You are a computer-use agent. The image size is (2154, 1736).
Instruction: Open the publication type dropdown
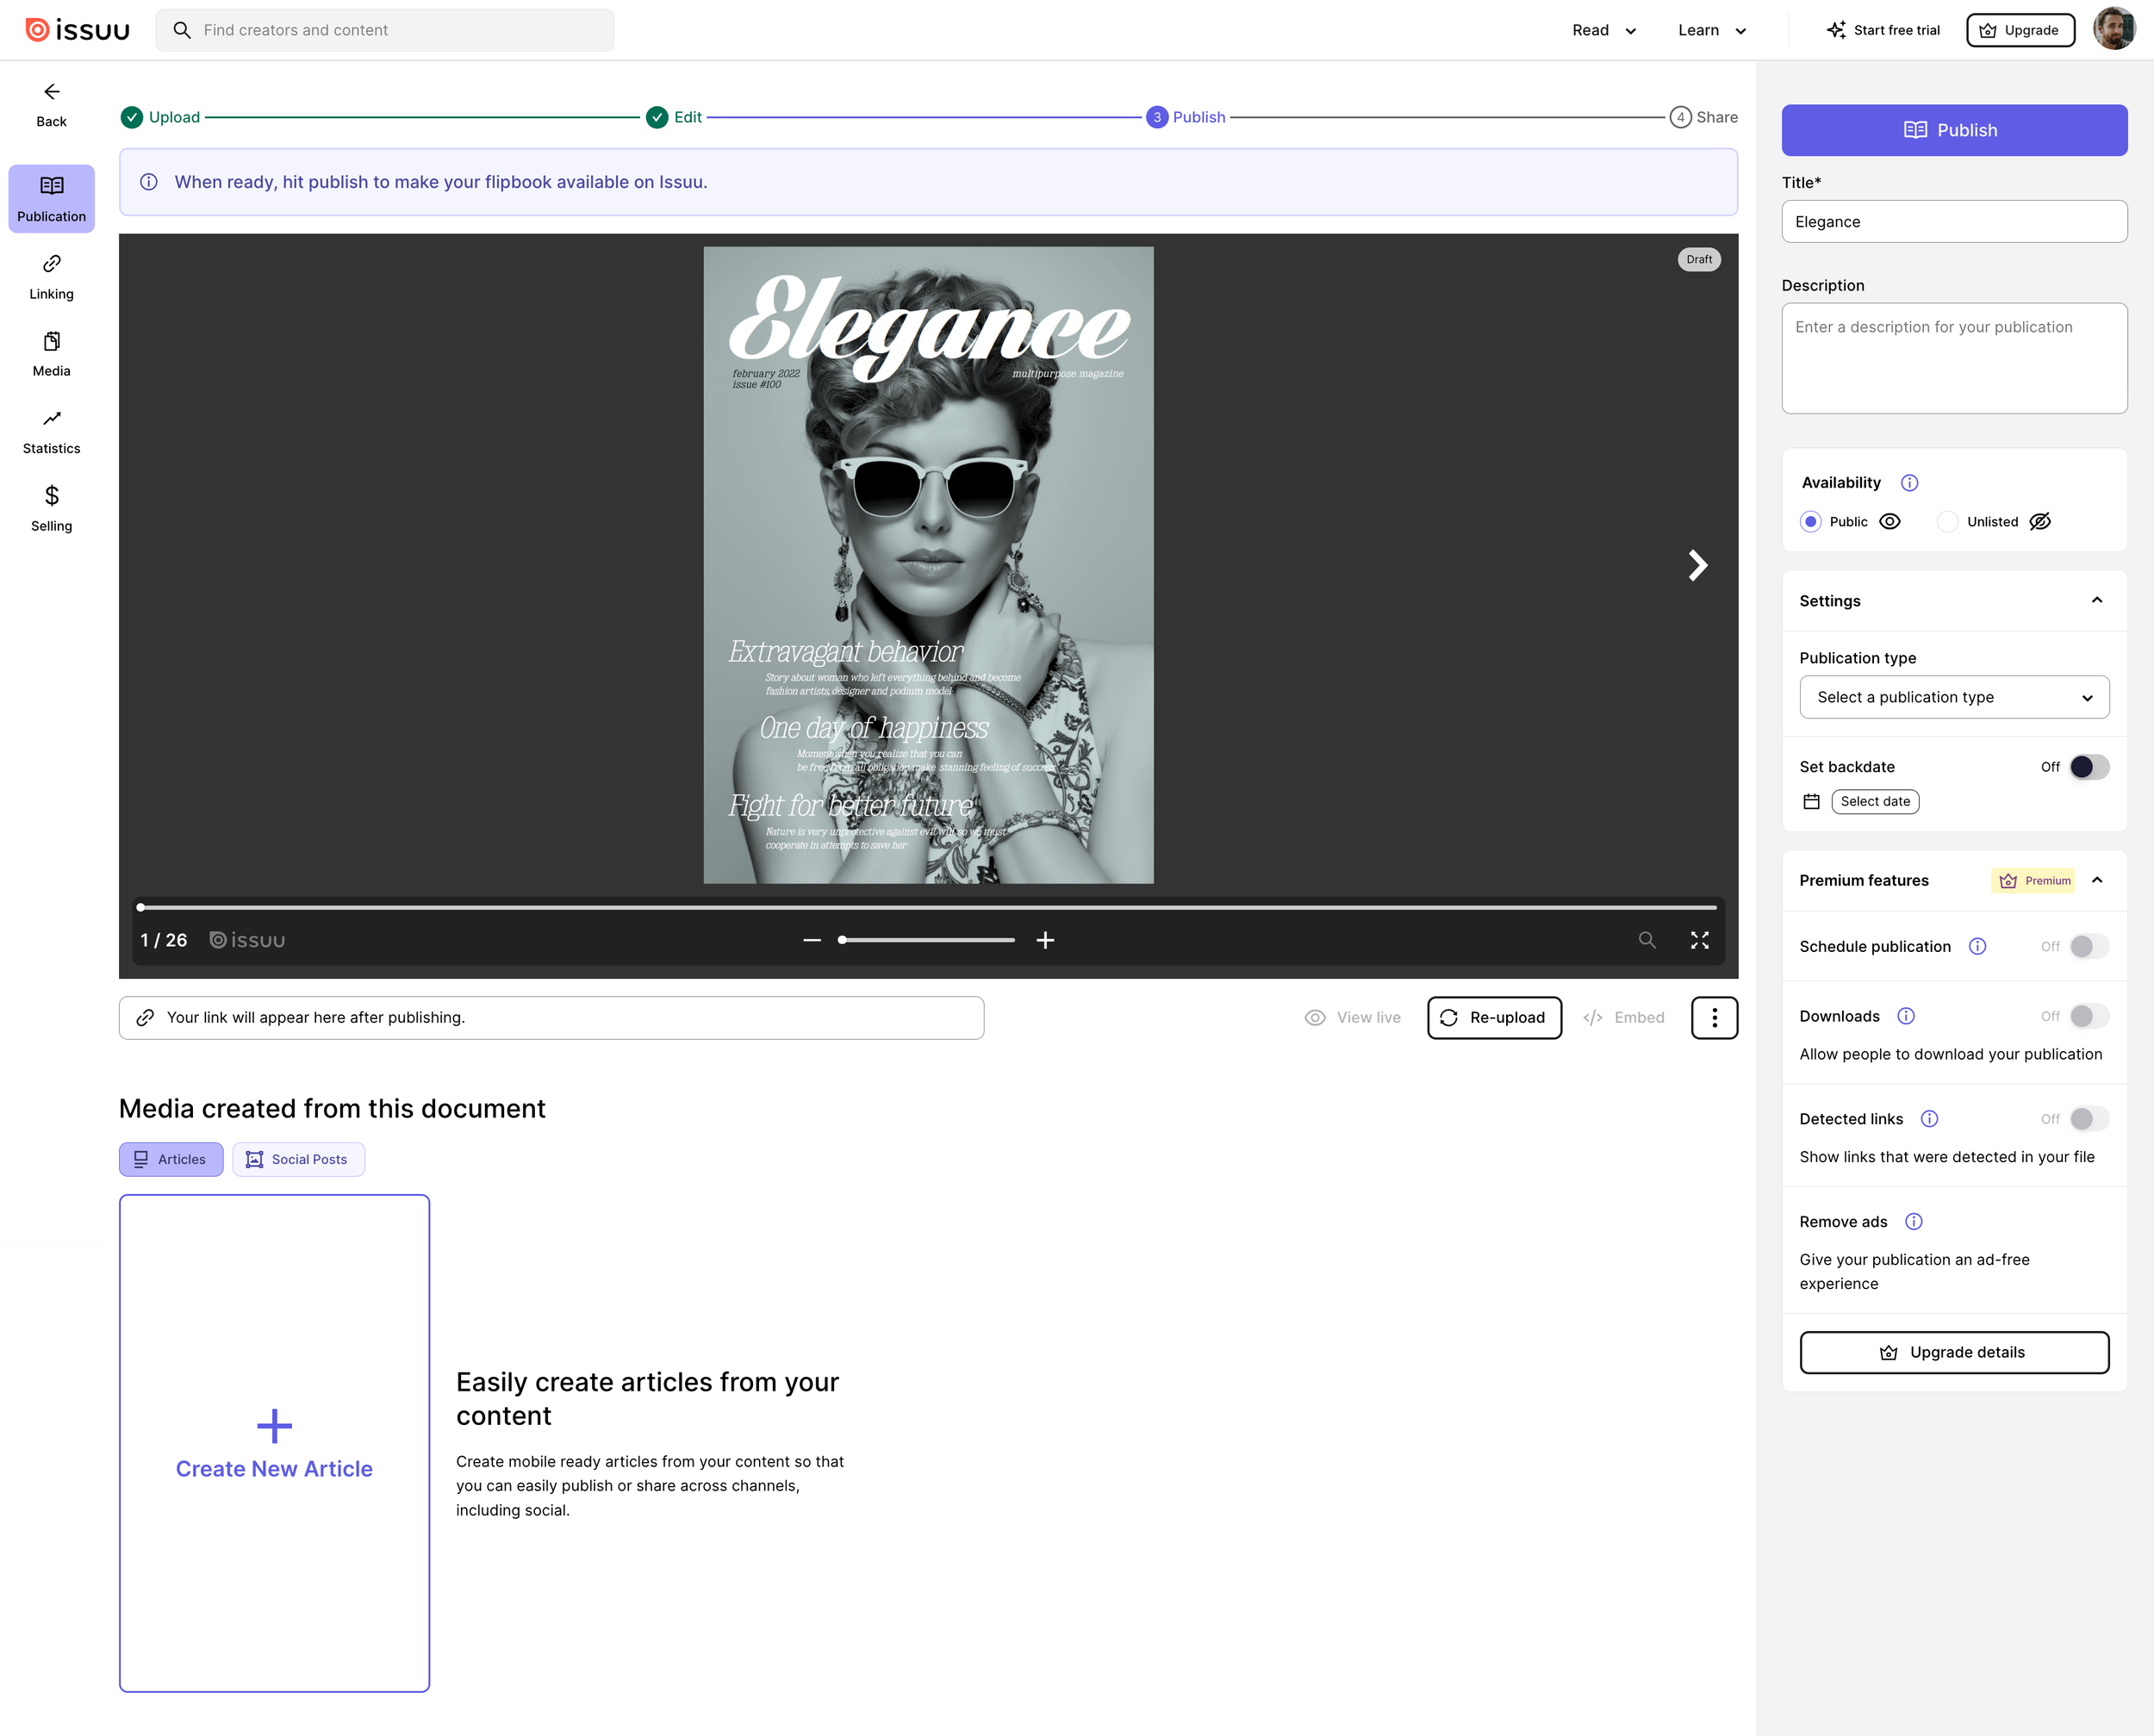coord(1953,697)
